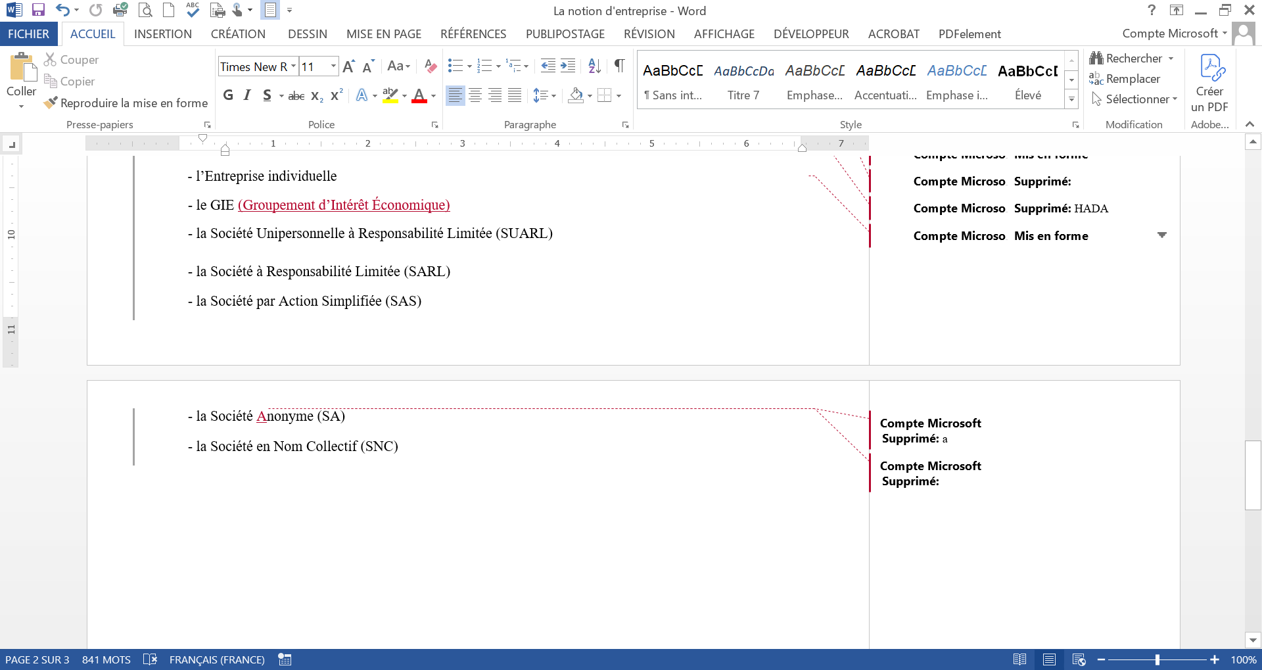The height and width of the screenshot is (670, 1262).
Task: Apply bullet list formatting
Action: click(x=456, y=66)
